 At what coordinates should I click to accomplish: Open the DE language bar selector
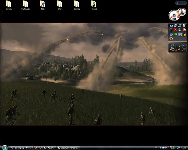coord(157,148)
